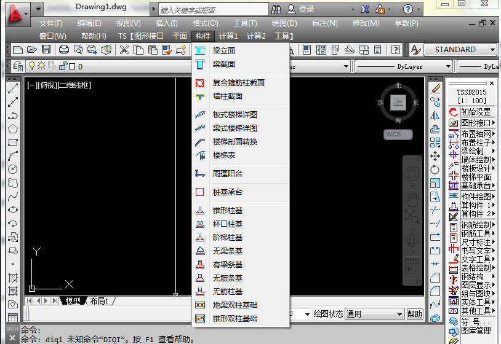
Task: Click the ViewCube 上 top face
Action: click(398, 103)
